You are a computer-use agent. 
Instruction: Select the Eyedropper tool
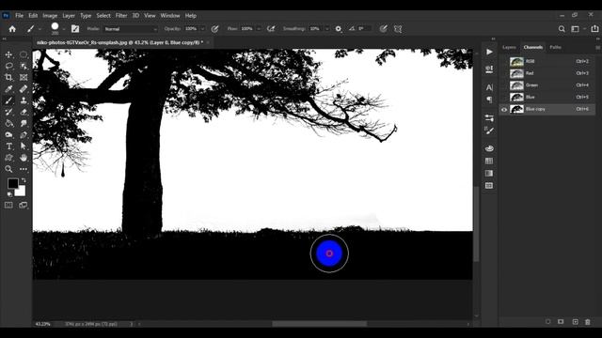coord(8,89)
